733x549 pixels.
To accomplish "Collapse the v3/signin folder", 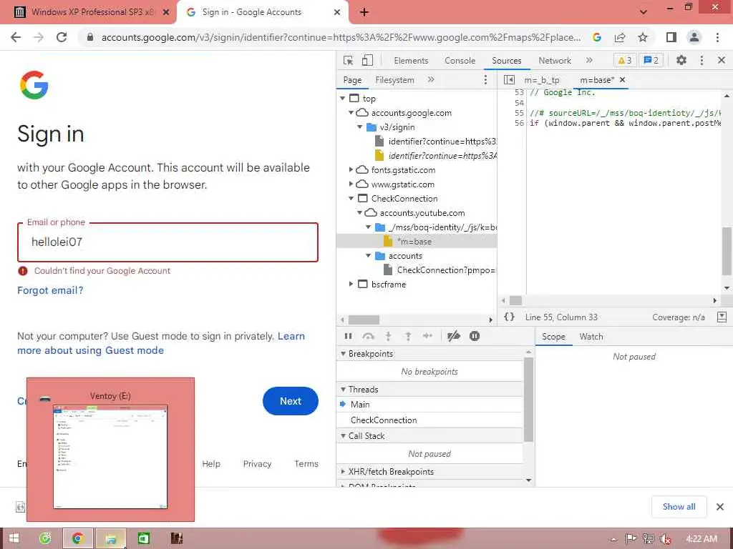I will click(359, 127).
